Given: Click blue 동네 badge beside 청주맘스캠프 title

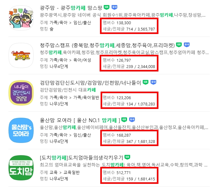Looking at the screenshot, I should tap(187, 45).
